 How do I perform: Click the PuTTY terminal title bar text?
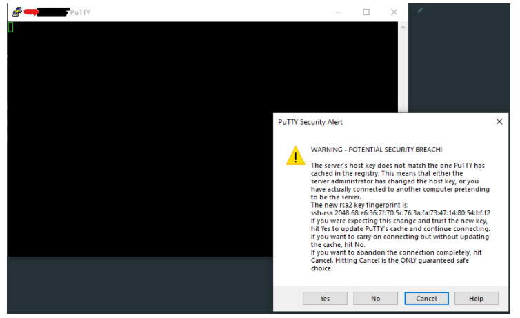[80, 12]
